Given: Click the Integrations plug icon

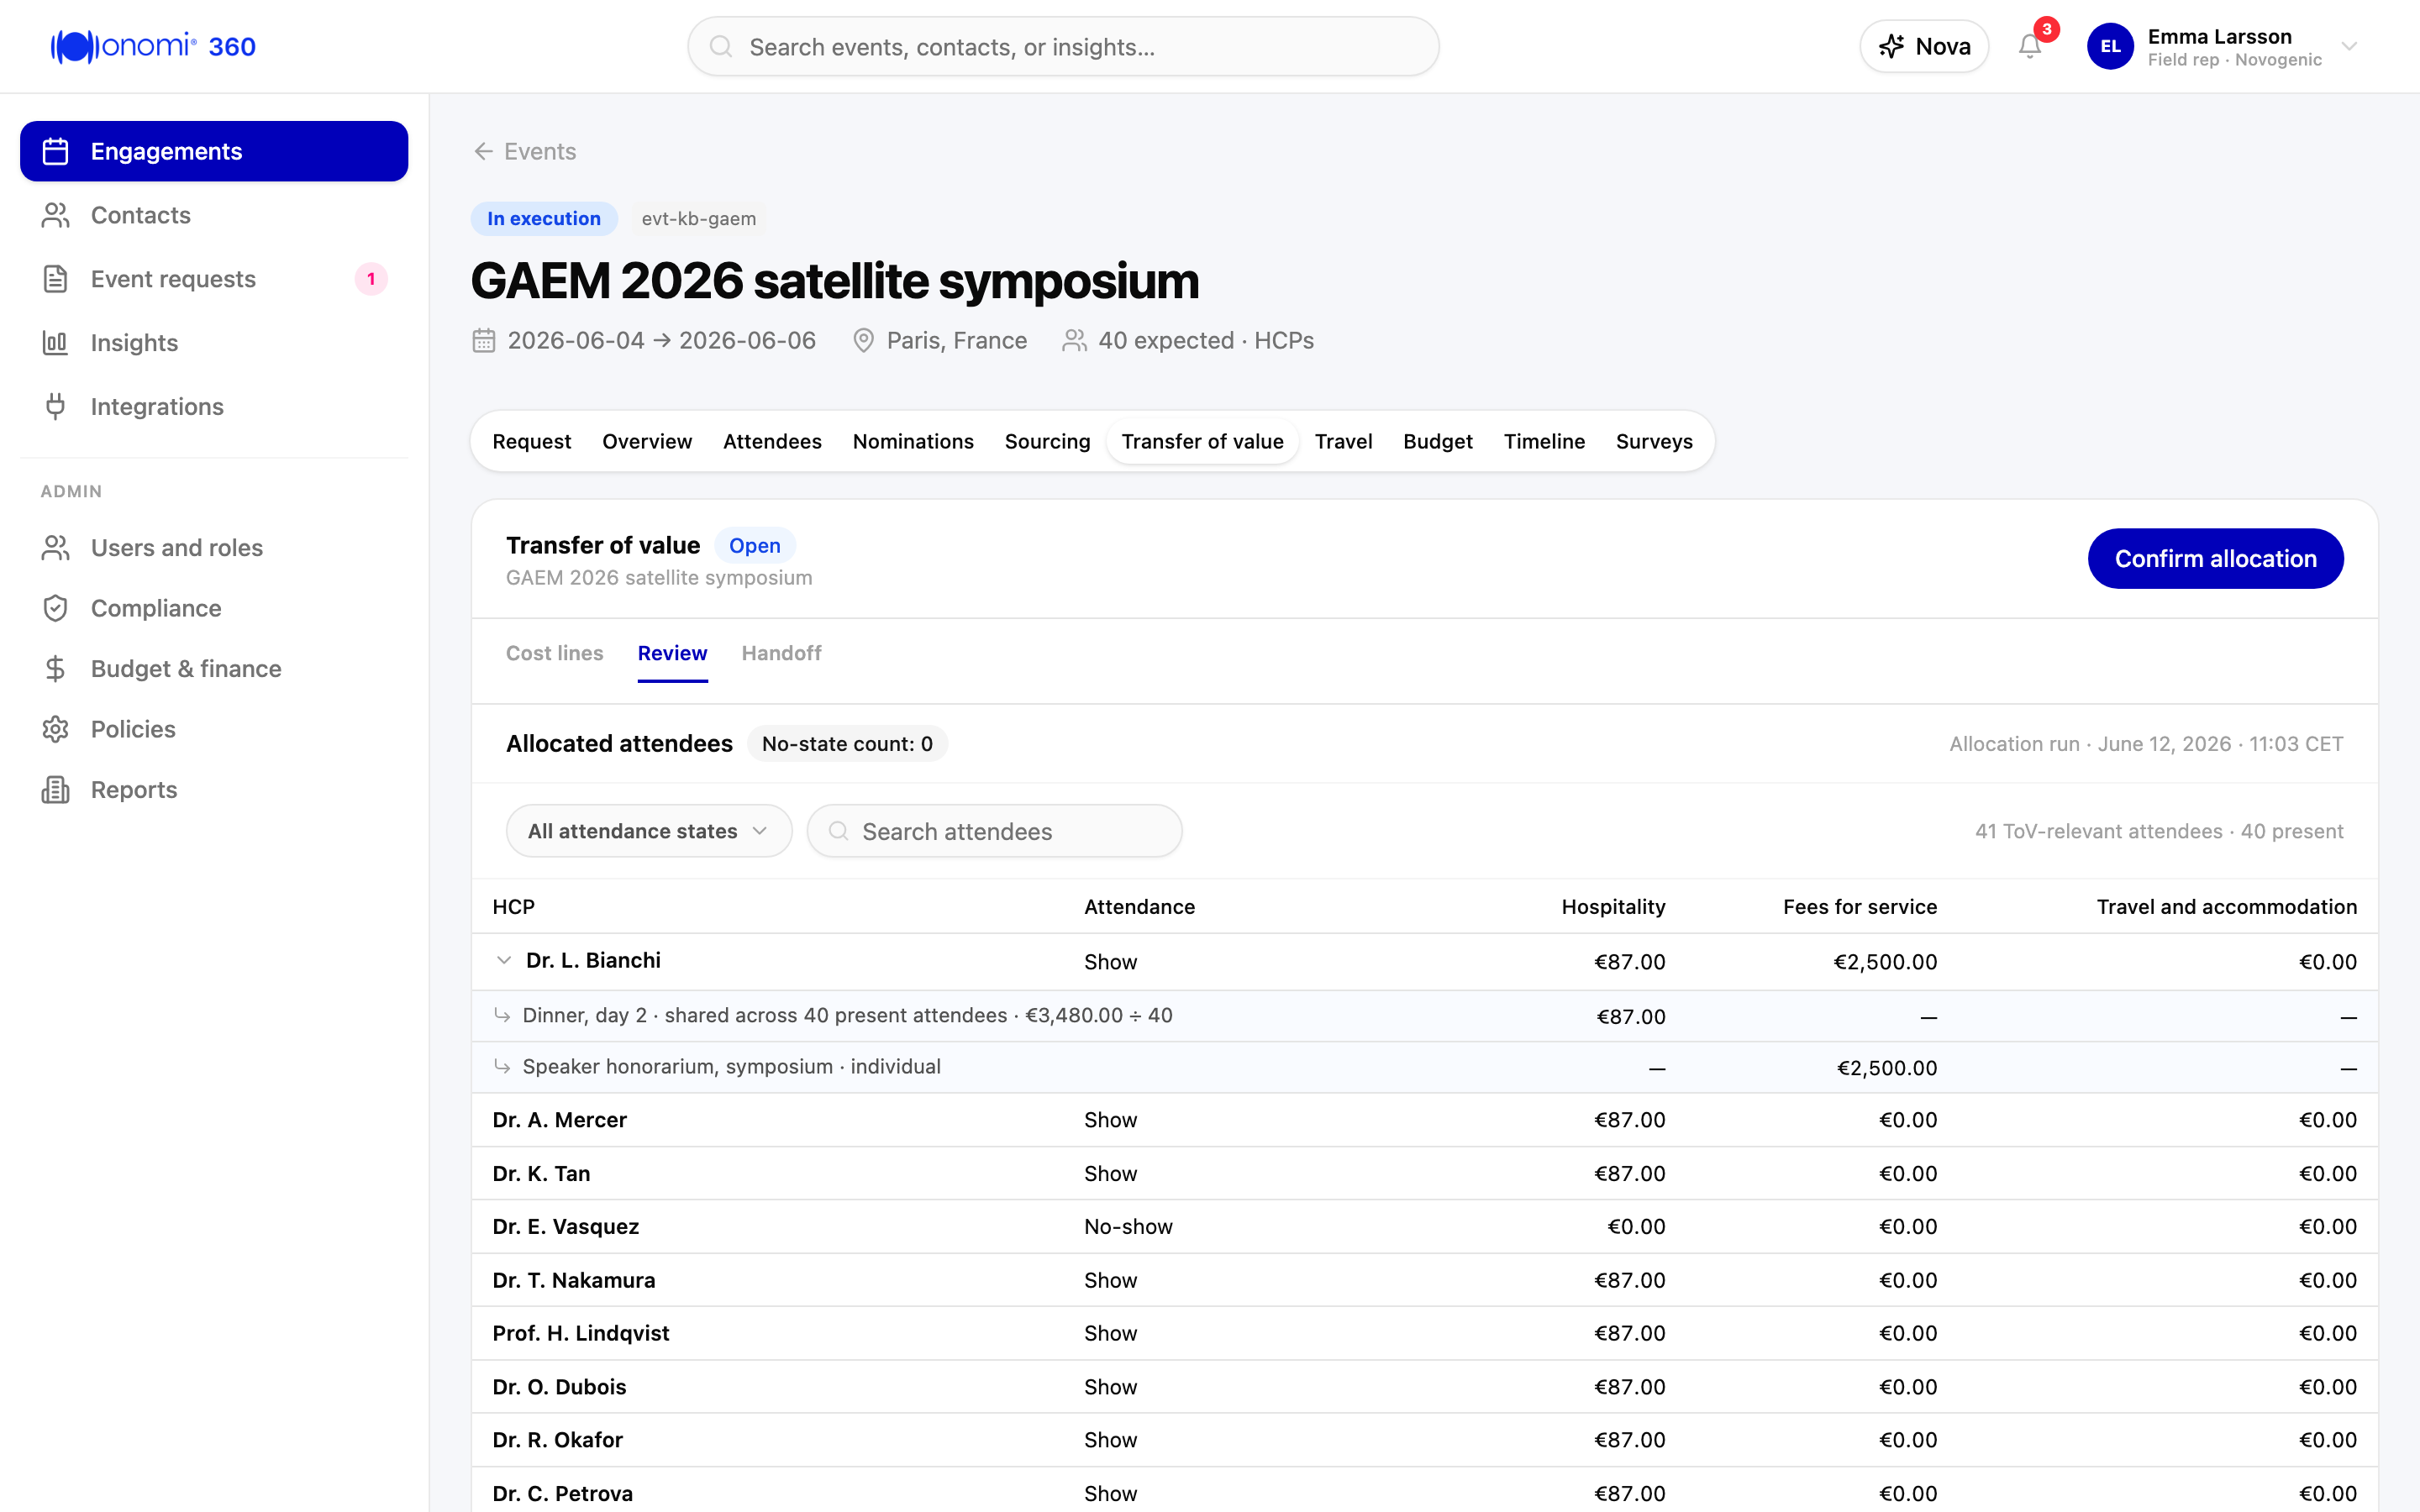Looking at the screenshot, I should coord(56,406).
